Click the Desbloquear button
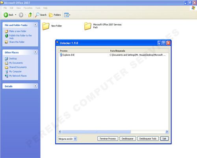This screenshot has height=158, width=197. pos(128,139)
